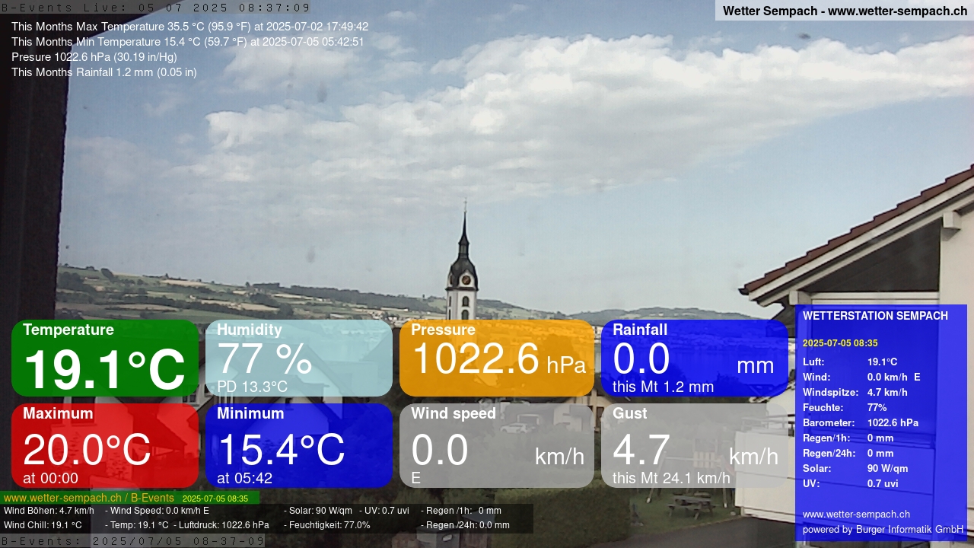Click the 'Presure 1022.6 hPa' text line
The width and height of the screenshot is (974, 548).
[94, 57]
